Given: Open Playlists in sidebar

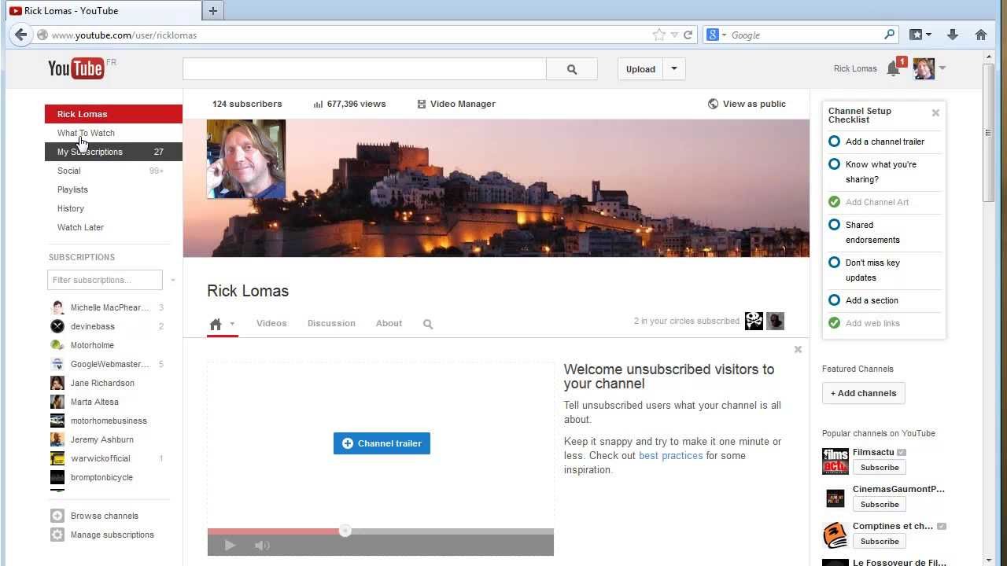Looking at the screenshot, I should pos(113,189).
